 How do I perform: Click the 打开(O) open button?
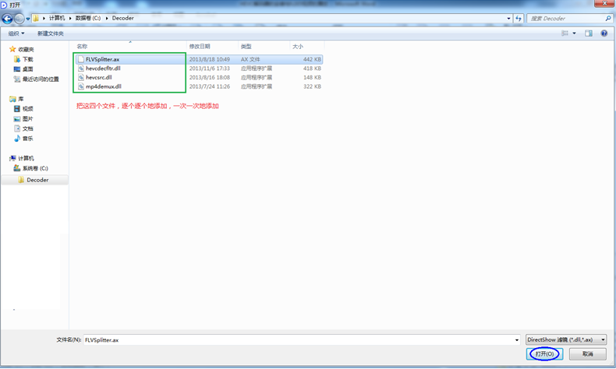pyautogui.click(x=544, y=354)
